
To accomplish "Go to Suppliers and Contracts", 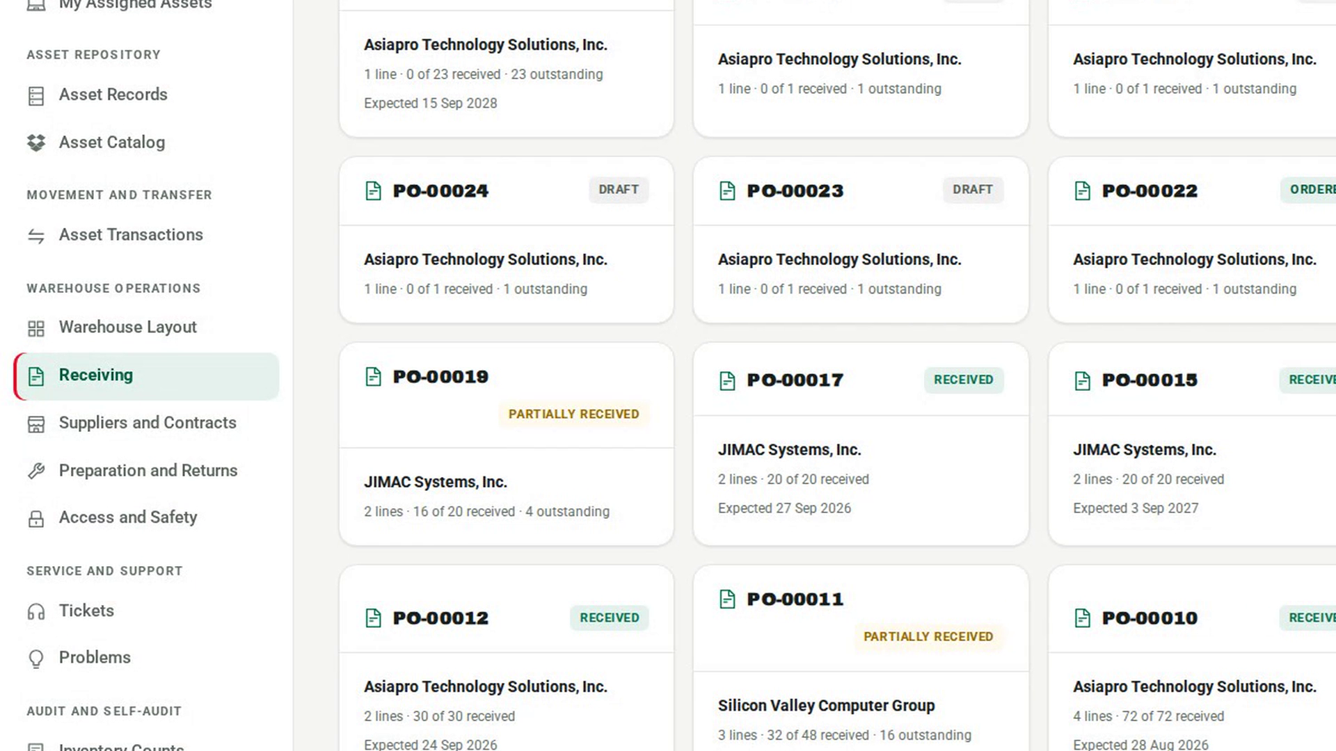I will click(x=147, y=423).
